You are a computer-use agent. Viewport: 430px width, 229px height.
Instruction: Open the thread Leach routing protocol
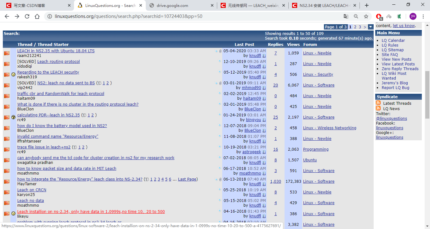(x=59, y=61)
